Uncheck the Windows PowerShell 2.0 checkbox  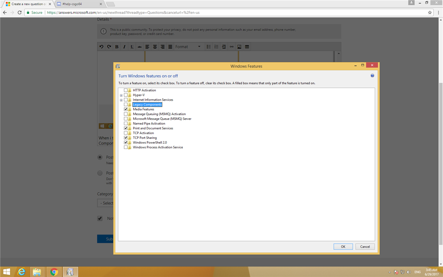(126, 142)
